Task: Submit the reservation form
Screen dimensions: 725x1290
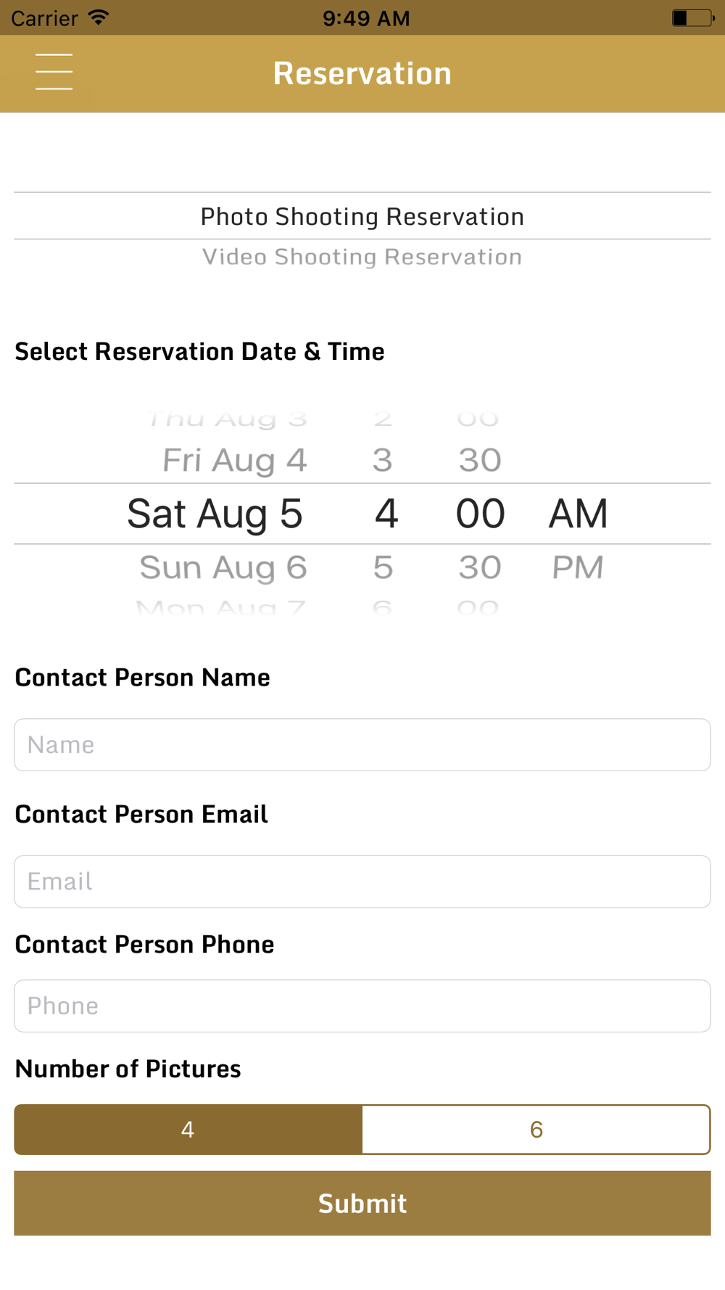Action: coord(362,1203)
